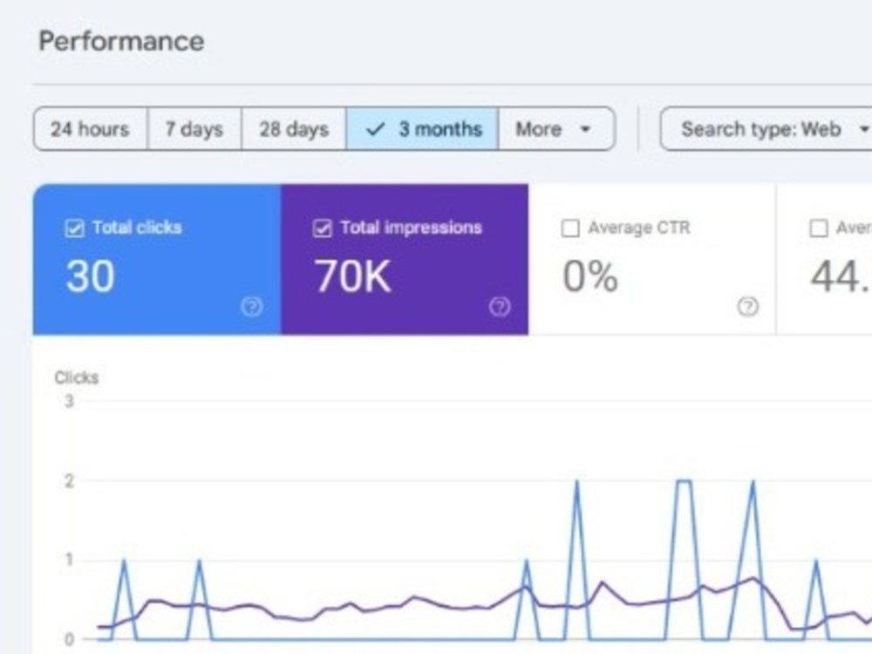Image resolution: width=872 pixels, height=654 pixels.
Task: Click the Performance page heading
Action: (x=121, y=41)
